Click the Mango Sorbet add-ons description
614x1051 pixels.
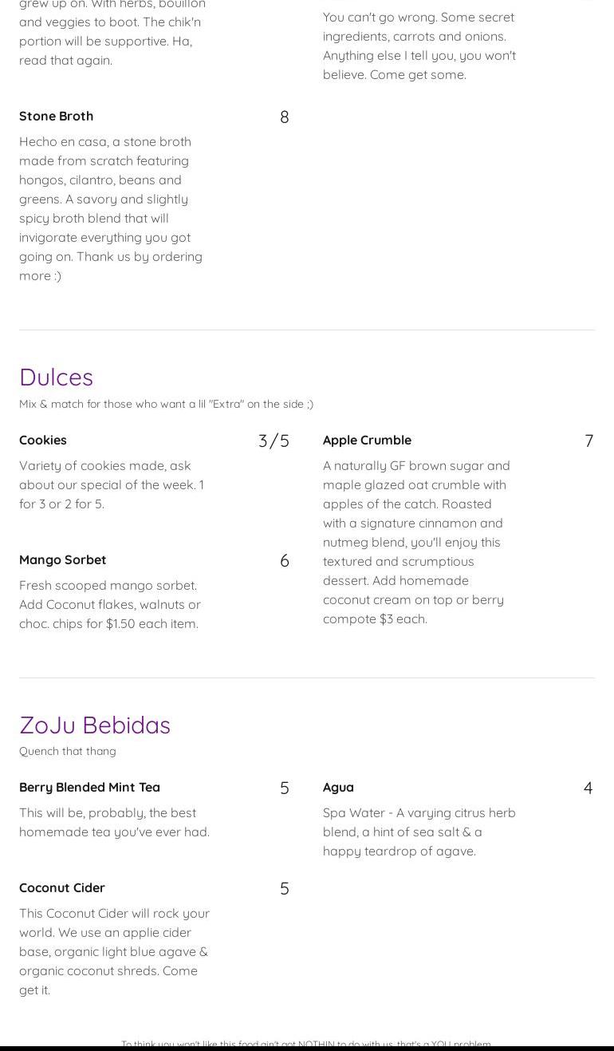coord(110,604)
